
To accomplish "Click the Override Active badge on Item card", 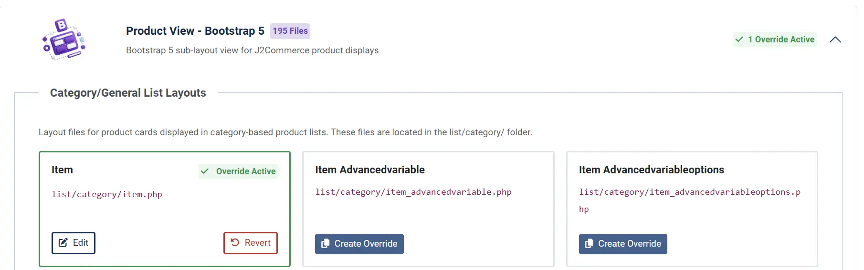I will click(x=238, y=171).
